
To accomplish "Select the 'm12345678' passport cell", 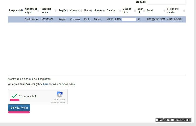I will [47, 19].
